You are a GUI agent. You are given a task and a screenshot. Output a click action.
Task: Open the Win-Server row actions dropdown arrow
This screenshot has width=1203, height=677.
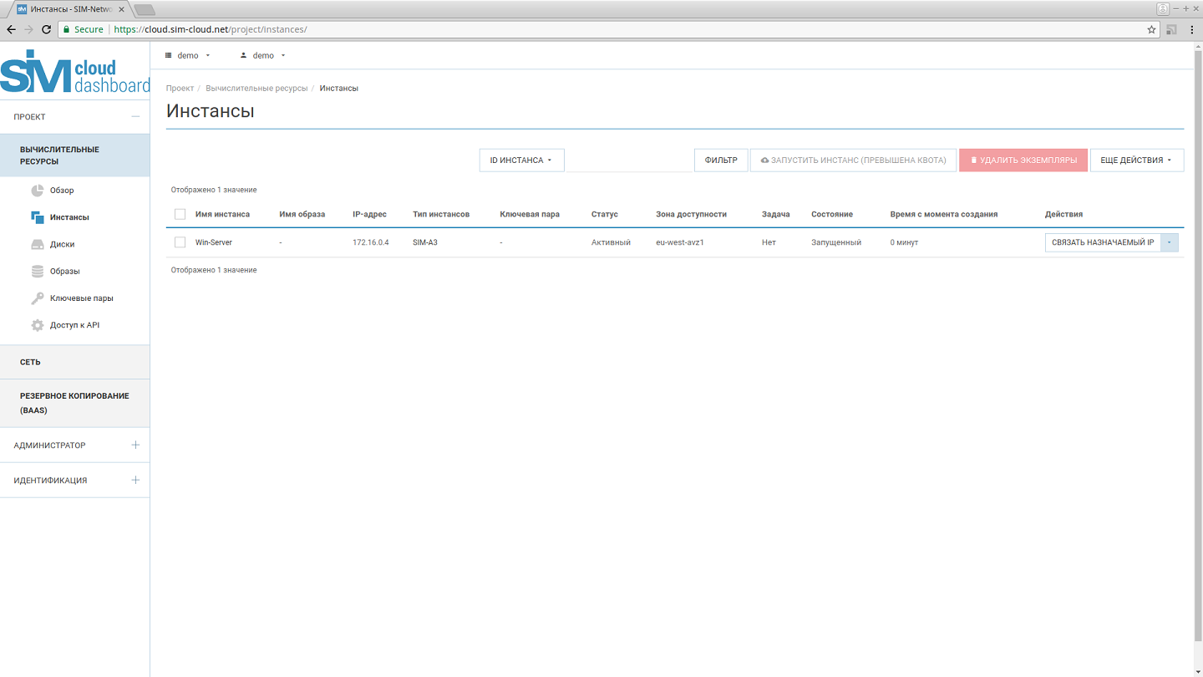point(1170,242)
